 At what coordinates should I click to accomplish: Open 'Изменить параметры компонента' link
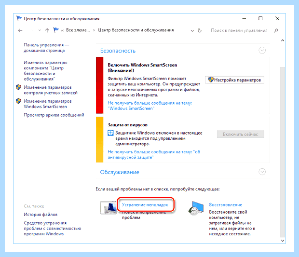pyautogui.click(x=45, y=71)
